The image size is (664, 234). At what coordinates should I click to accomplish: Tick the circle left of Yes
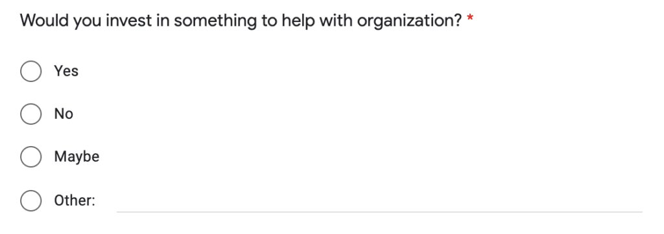click(x=31, y=71)
